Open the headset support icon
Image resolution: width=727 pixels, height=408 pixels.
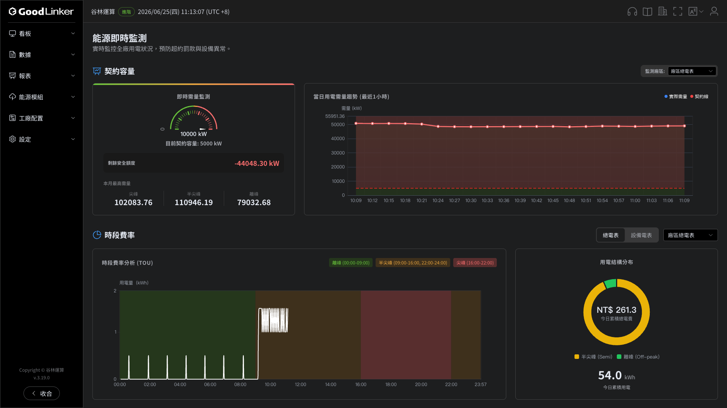(632, 12)
